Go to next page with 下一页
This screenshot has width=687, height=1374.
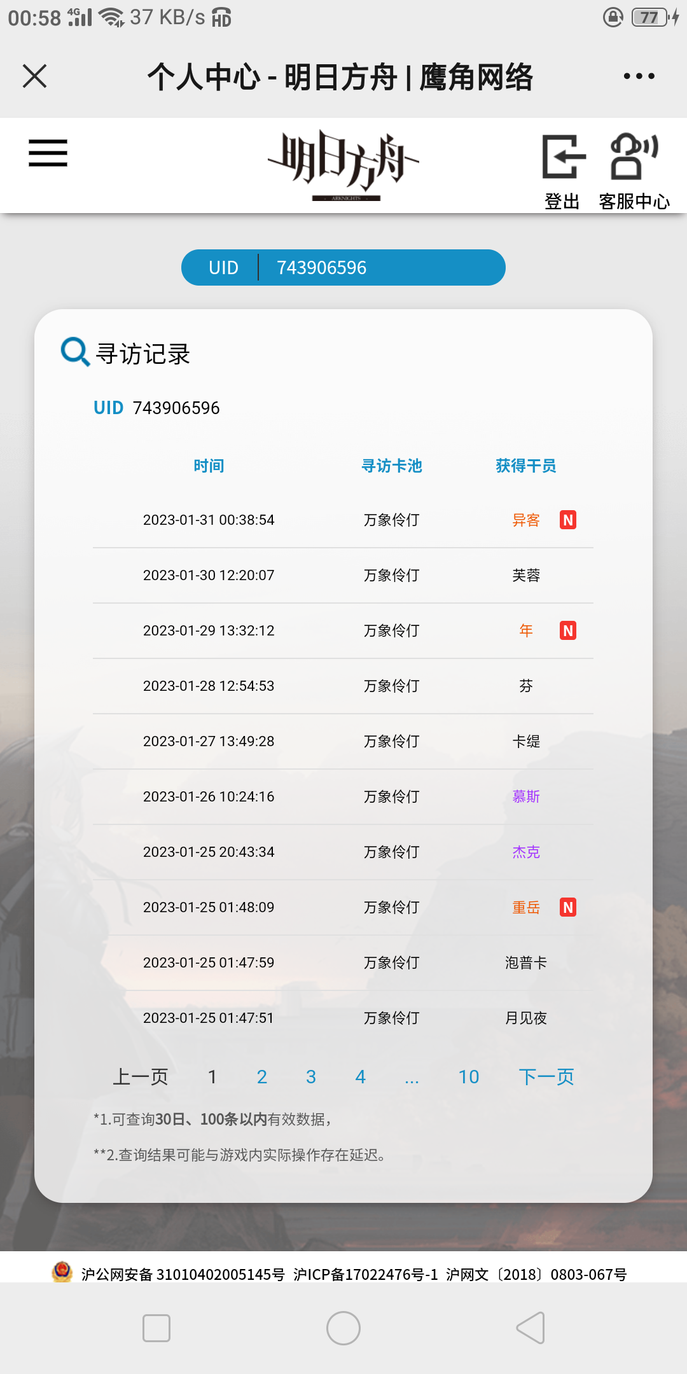point(546,1077)
